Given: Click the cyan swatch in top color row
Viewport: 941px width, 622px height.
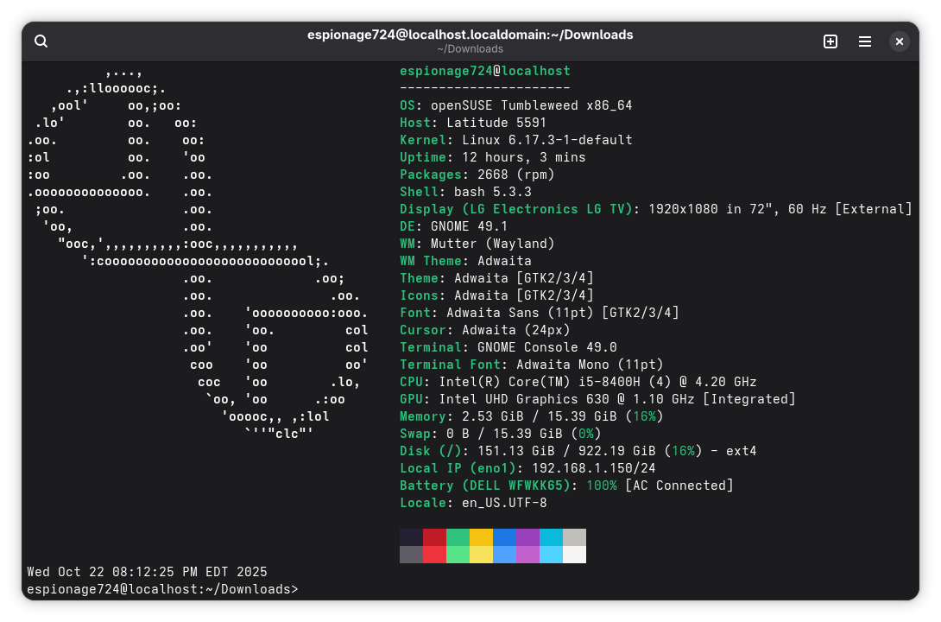Looking at the screenshot, I should coord(551,537).
